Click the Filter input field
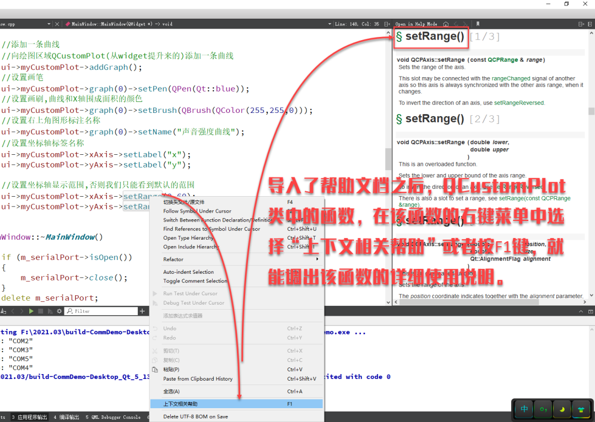 click(102, 311)
